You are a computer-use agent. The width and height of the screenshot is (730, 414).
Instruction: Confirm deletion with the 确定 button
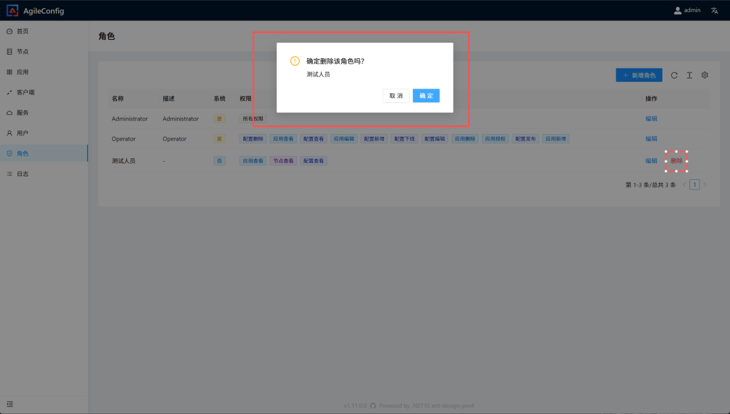click(x=426, y=95)
